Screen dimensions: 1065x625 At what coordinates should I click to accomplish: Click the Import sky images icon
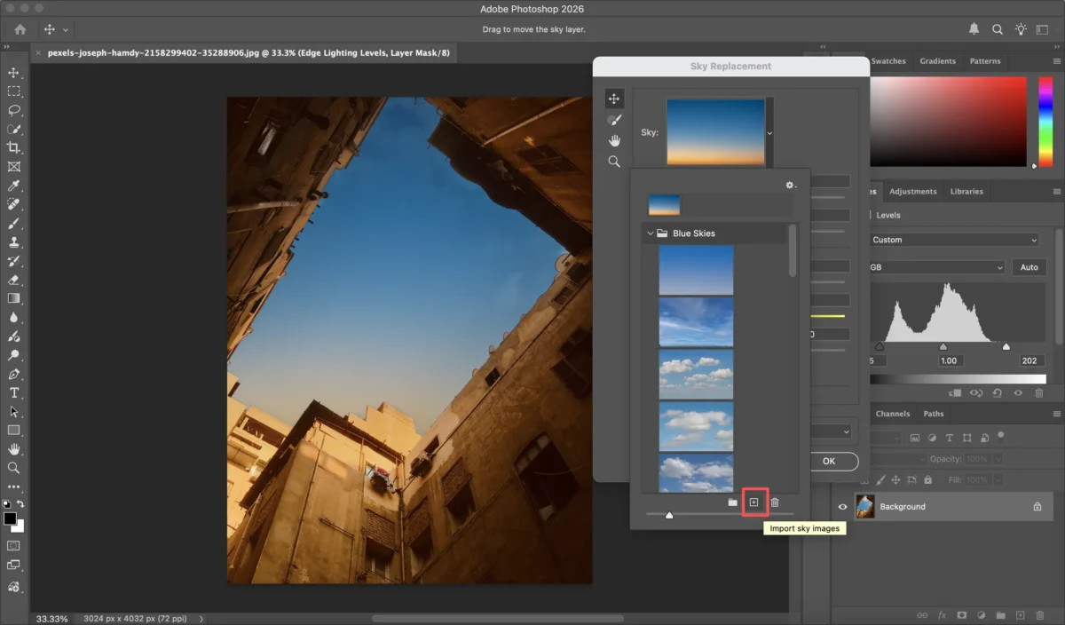(x=753, y=502)
